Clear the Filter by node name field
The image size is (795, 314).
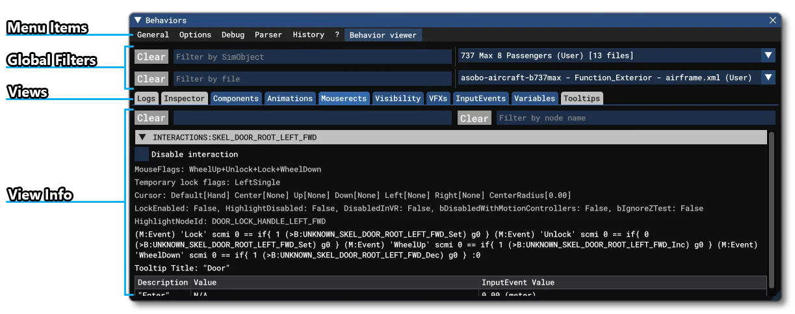(x=474, y=118)
